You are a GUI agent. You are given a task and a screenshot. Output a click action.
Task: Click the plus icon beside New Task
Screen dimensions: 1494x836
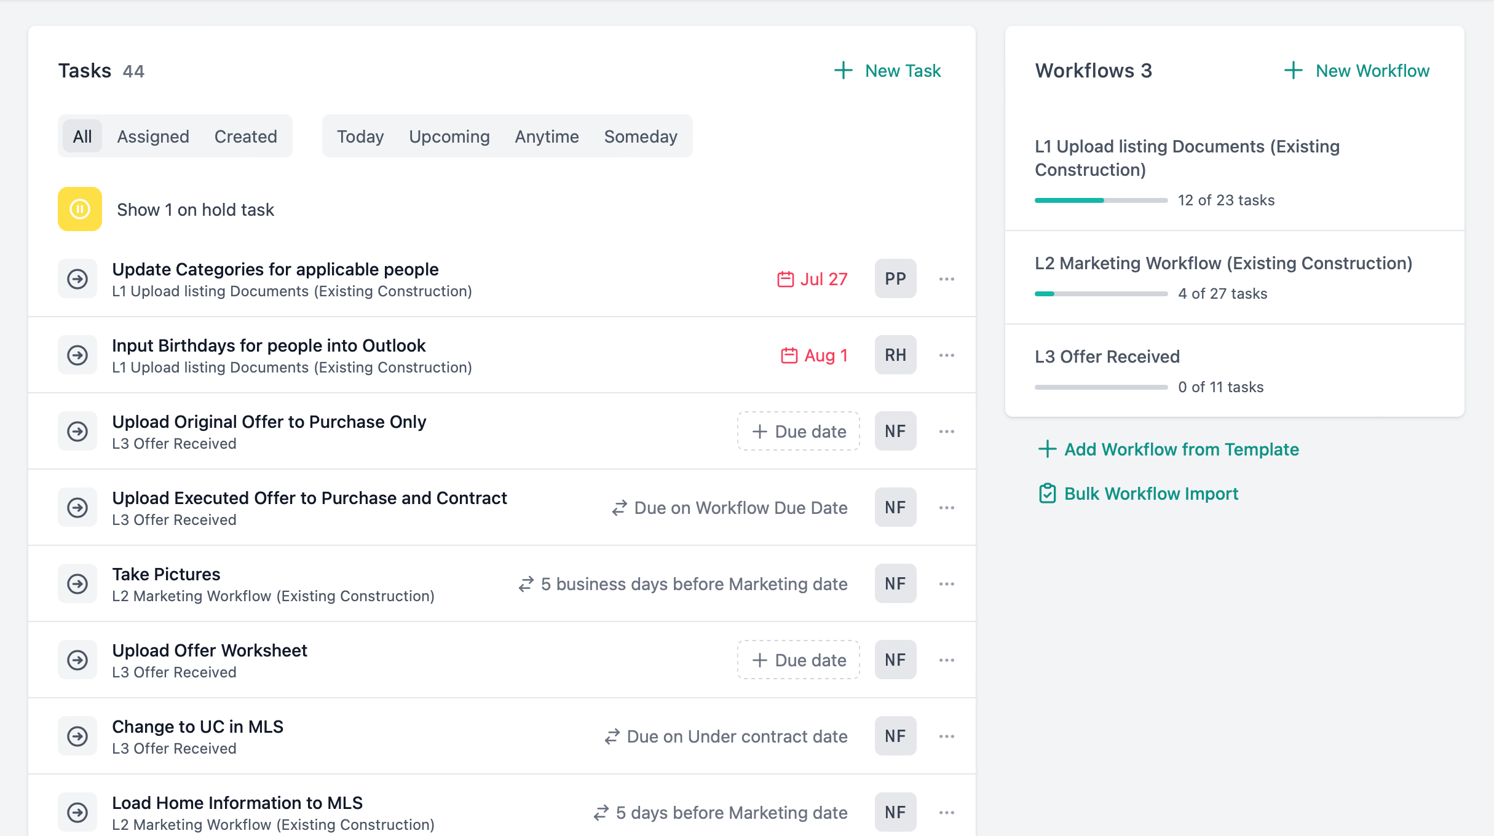844,71
